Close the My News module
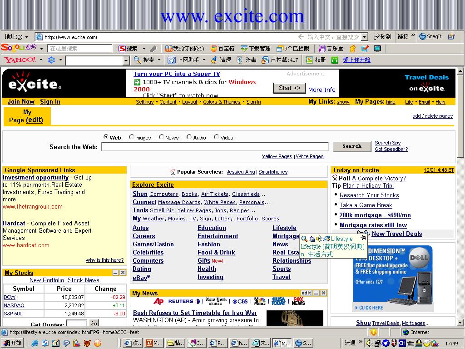 (323, 293)
